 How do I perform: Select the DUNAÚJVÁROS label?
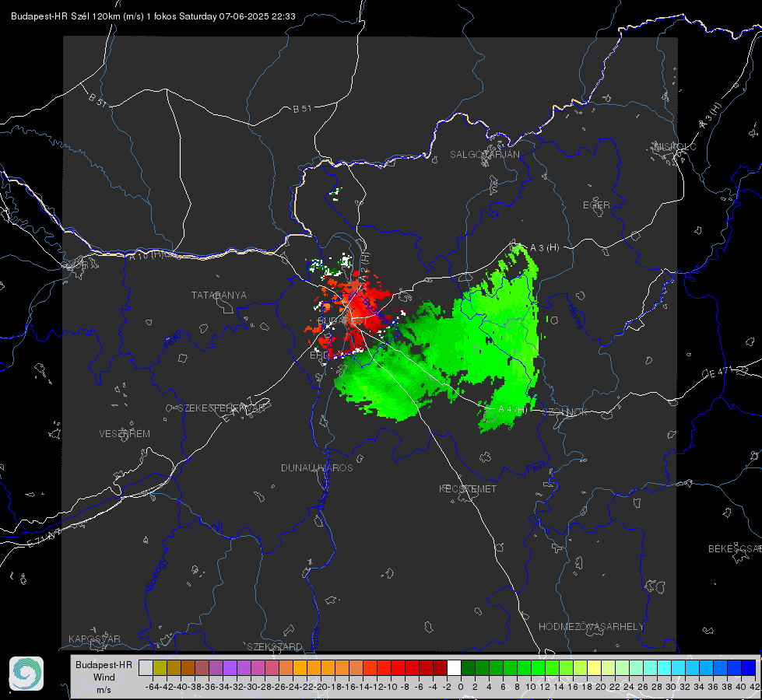(317, 467)
